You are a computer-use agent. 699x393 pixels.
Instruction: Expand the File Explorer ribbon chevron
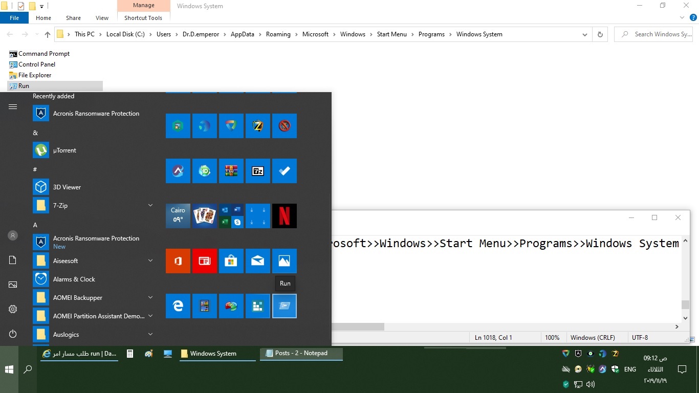(682, 18)
